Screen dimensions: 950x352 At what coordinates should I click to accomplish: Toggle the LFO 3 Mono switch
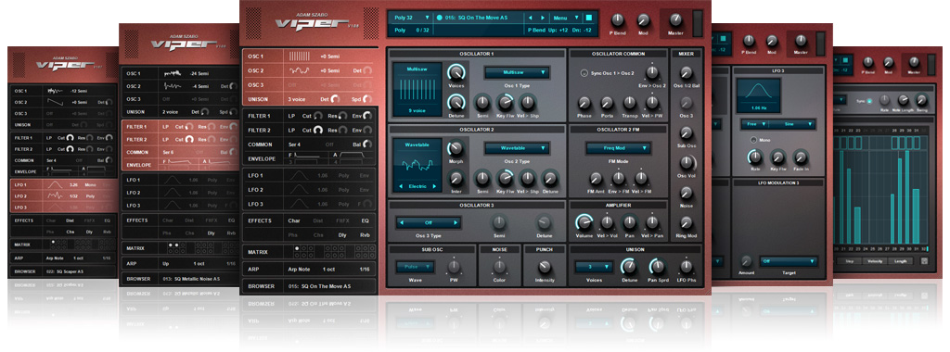pyautogui.click(x=753, y=140)
